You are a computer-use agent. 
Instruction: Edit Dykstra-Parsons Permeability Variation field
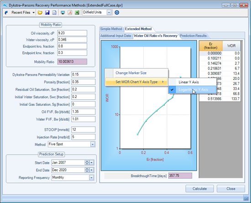tap(83, 75)
